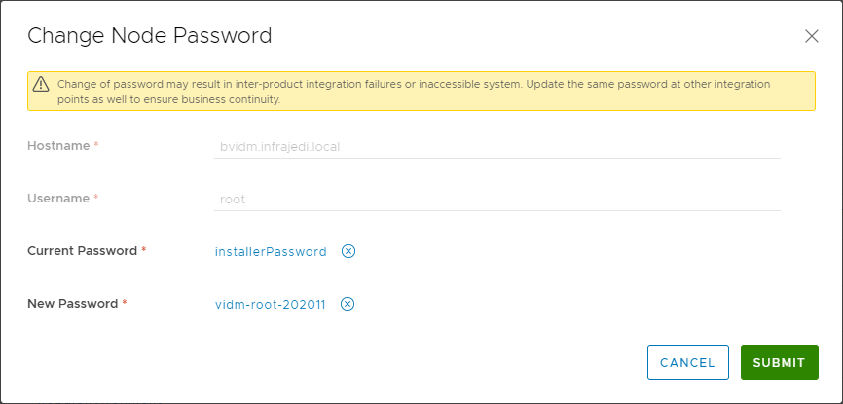Open the installerPassword link

coord(271,252)
